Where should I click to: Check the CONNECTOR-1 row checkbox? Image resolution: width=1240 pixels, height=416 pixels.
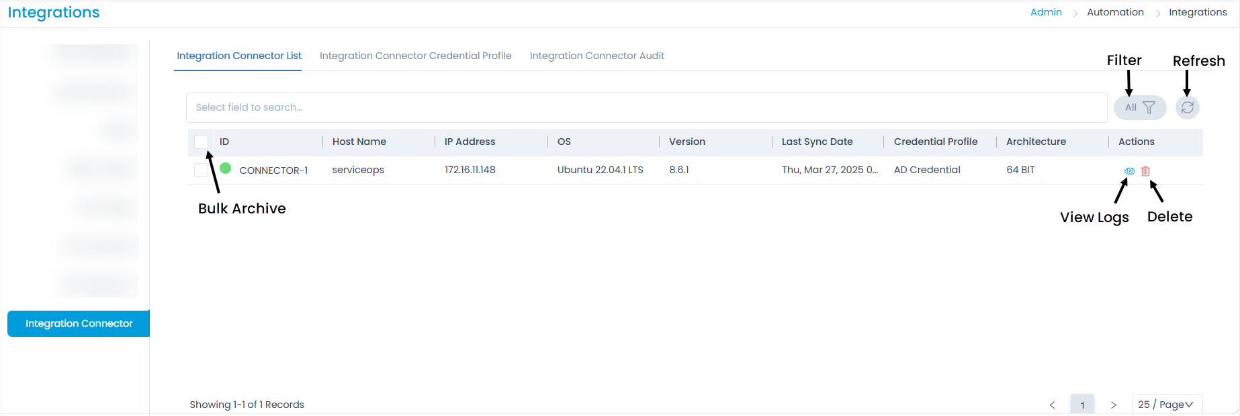201,170
